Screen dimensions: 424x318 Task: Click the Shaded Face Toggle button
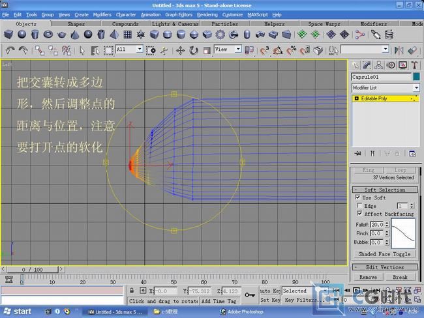pos(384,254)
